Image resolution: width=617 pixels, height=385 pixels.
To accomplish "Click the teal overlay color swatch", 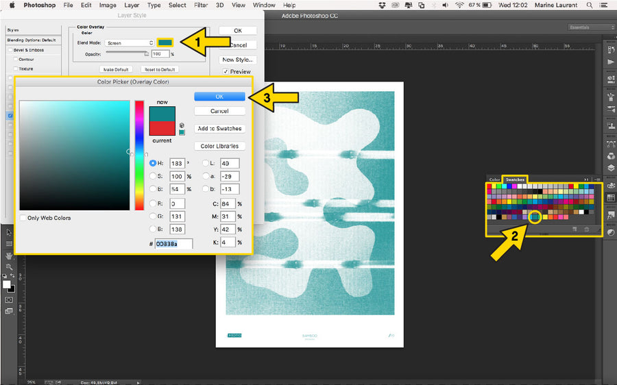I will coord(165,42).
